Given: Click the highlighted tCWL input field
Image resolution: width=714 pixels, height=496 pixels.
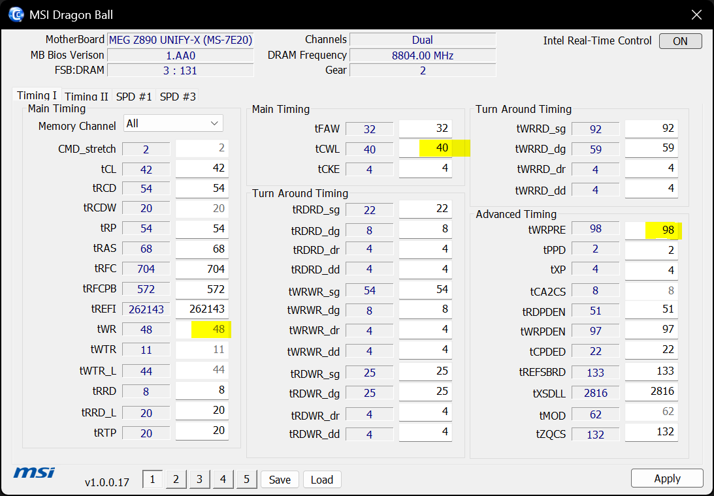Looking at the screenshot, I should 425,148.
